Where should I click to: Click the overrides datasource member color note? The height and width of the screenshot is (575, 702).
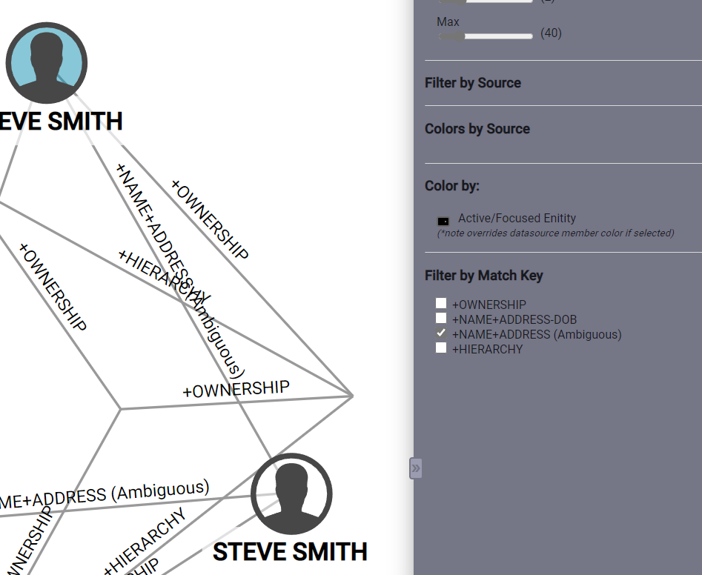(x=555, y=233)
